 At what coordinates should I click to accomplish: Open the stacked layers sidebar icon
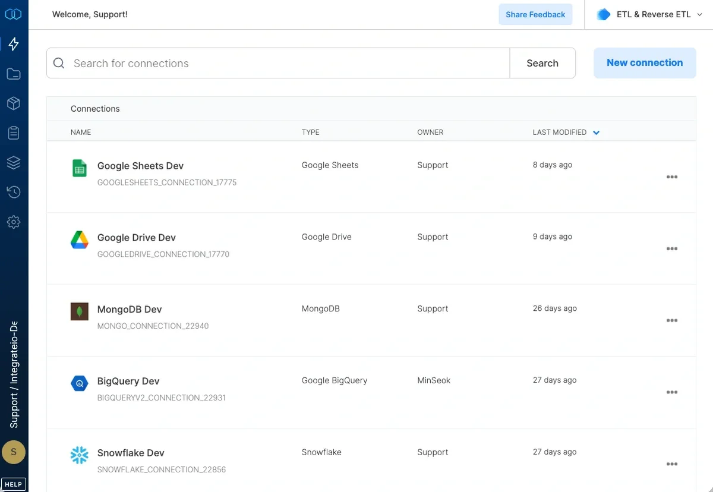point(14,162)
